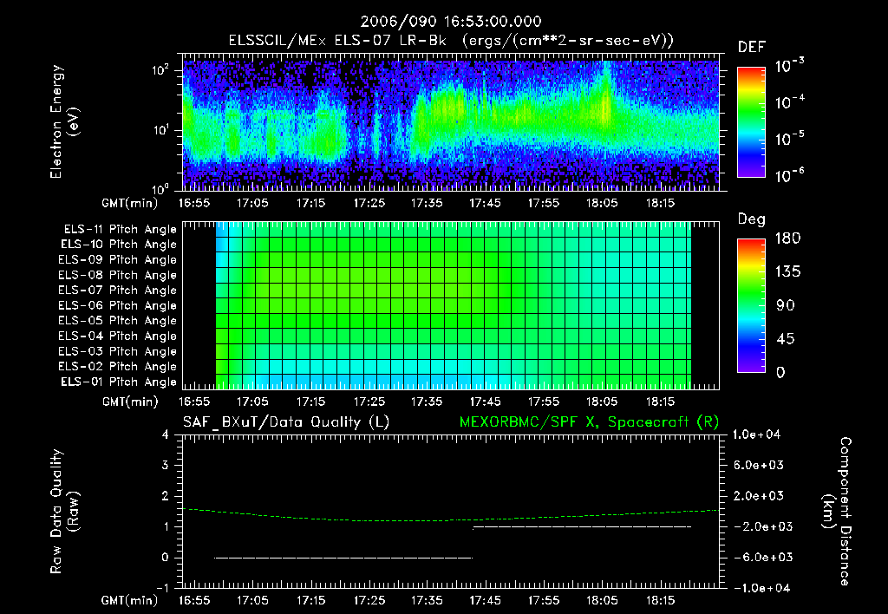Select the ELS-09 Pitch Angle row label
Viewport: 888px width, 614px height.
point(117,260)
